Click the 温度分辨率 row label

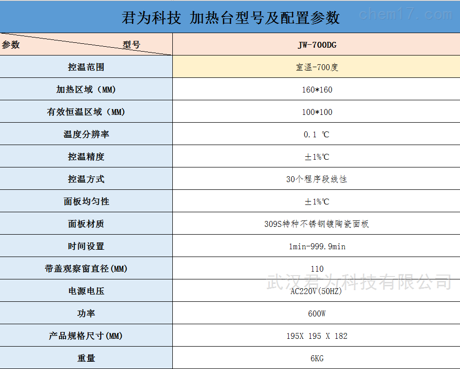pos(86,134)
